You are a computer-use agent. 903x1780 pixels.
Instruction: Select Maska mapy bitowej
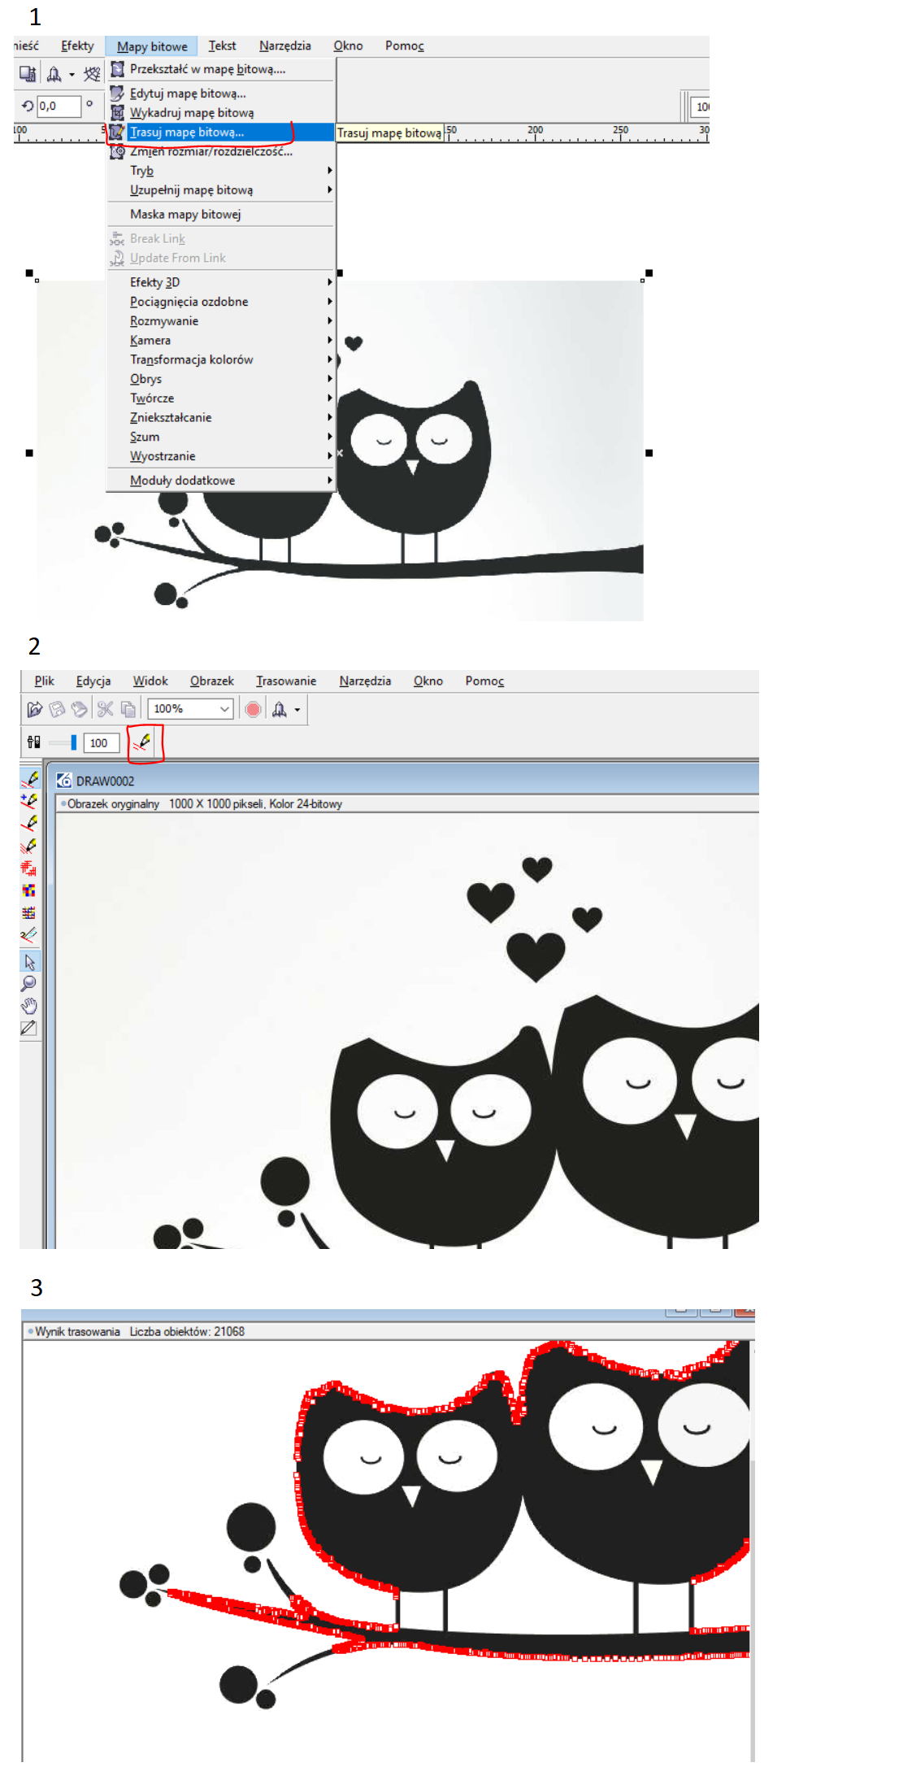185,215
